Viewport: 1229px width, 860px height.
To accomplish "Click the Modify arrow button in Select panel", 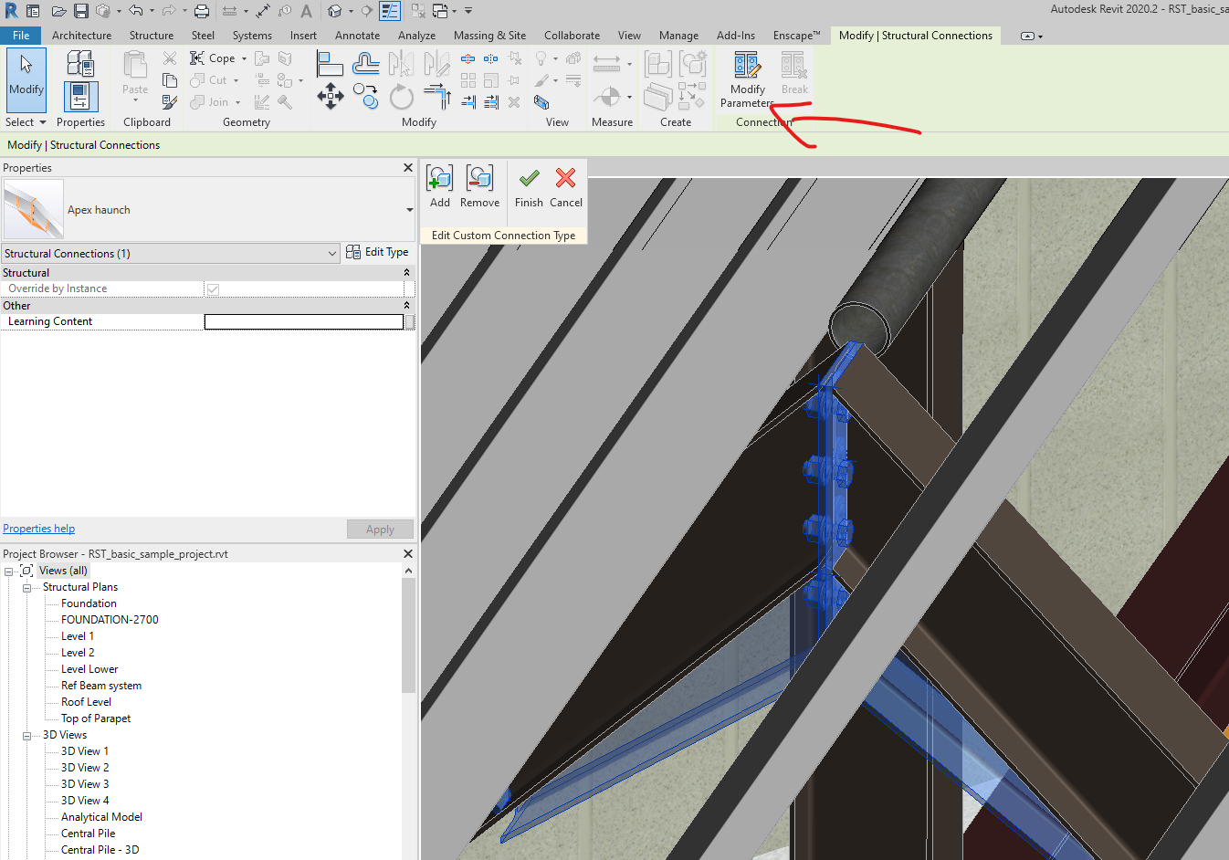I will (26, 78).
